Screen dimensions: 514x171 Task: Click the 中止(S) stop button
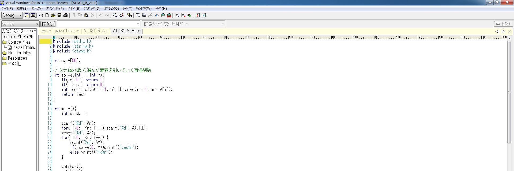[x=503, y=24]
